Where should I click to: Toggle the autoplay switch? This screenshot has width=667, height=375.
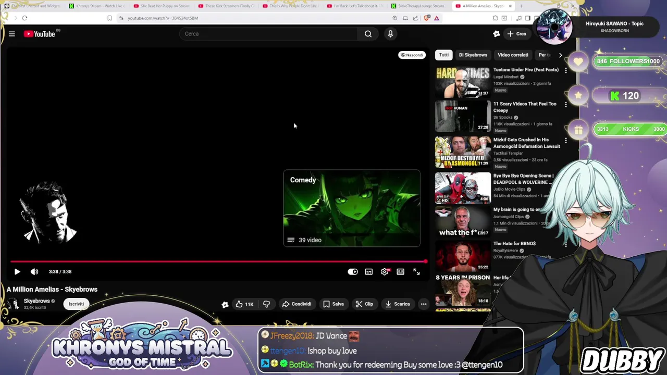353,271
